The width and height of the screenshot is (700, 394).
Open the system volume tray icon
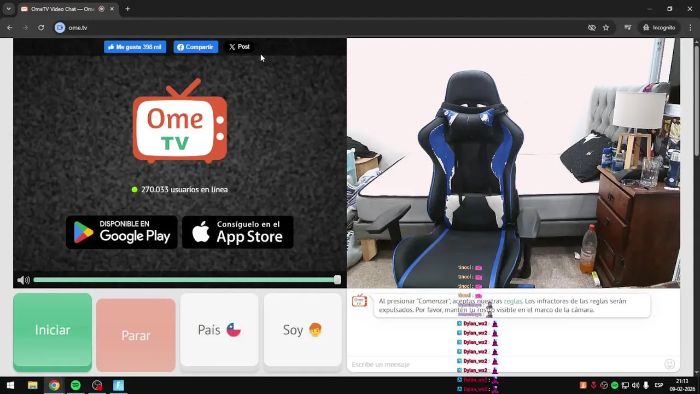[x=635, y=385]
